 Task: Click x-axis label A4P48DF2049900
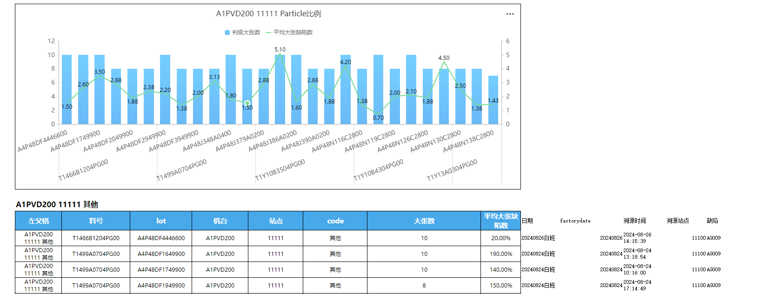[108, 141]
